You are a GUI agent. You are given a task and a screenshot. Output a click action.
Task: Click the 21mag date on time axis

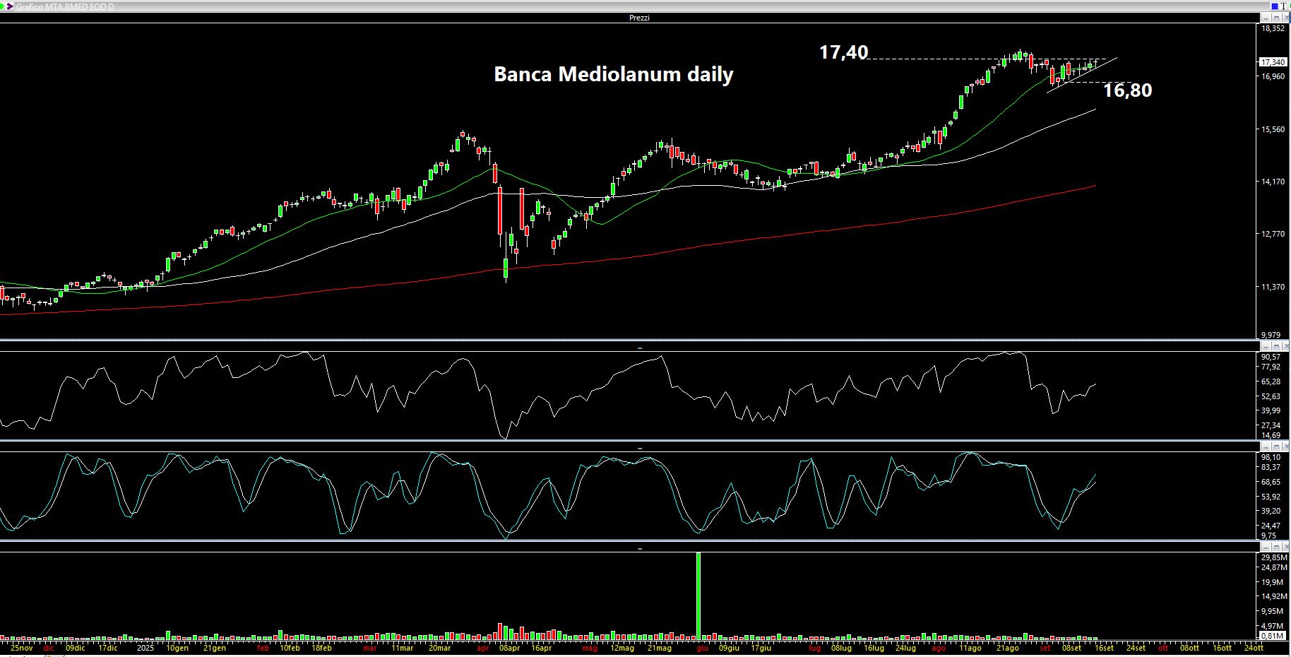[x=660, y=648]
